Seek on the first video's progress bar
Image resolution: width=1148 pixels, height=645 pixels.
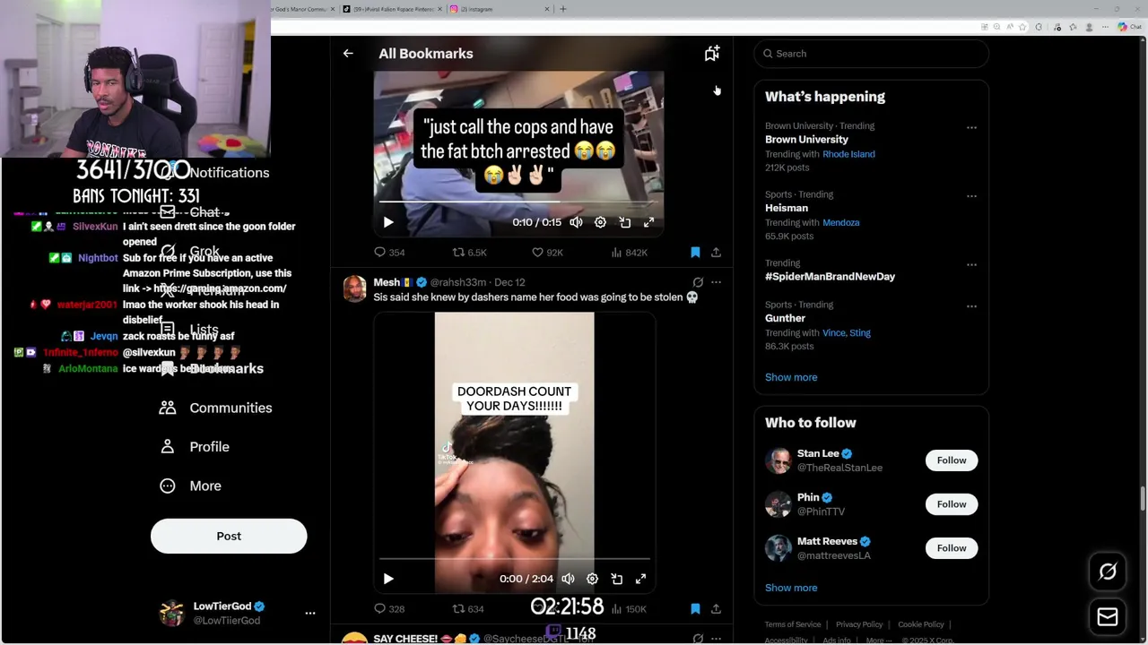coord(518,202)
